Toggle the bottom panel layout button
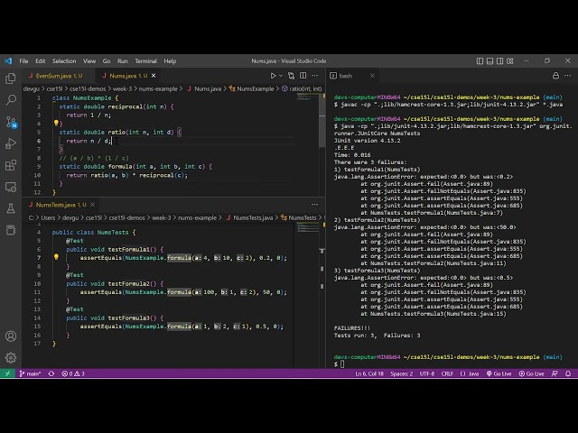 pos(489,61)
